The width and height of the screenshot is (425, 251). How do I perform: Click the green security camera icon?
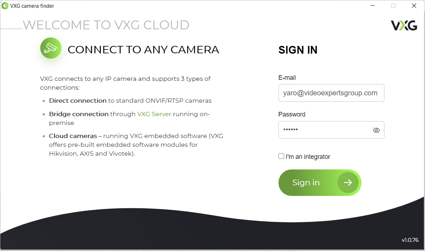pos(51,48)
